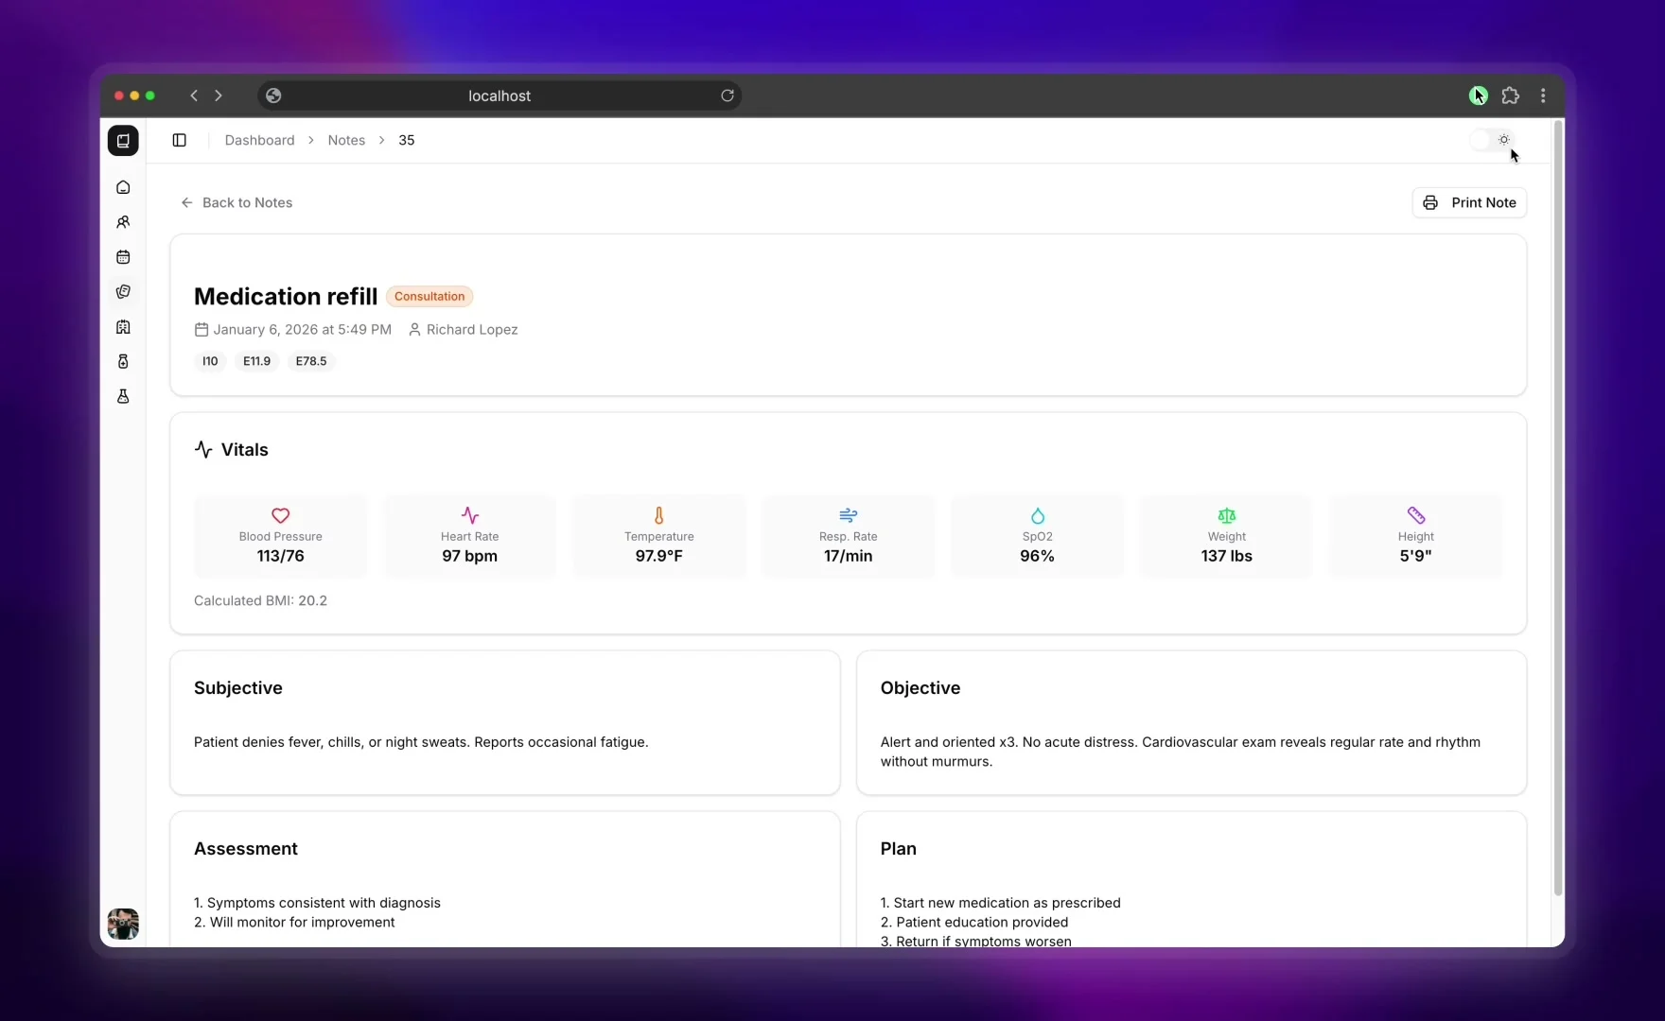Image resolution: width=1665 pixels, height=1021 pixels.
Task: Open the browser extensions puzzle icon
Action: pyautogui.click(x=1511, y=95)
